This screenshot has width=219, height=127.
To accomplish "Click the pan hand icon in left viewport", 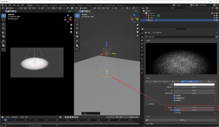I will (x=71, y=28).
